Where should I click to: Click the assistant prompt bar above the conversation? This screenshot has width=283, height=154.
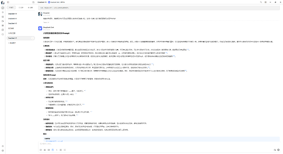point(159,8)
